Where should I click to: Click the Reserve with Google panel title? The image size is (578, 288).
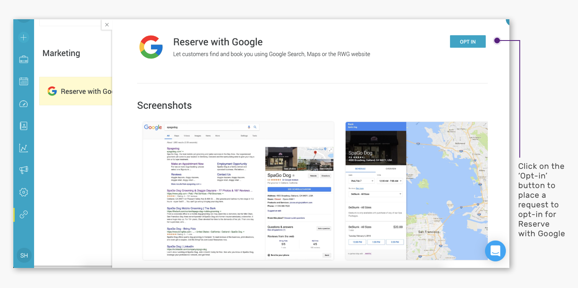click(218, 42)
